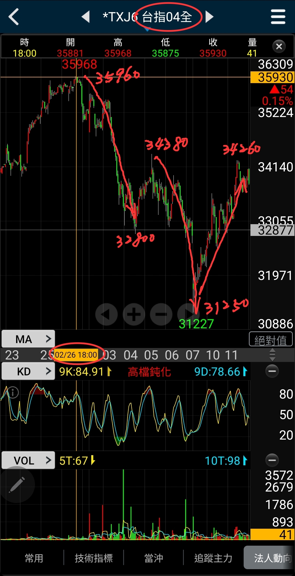The width and height of the screenshot is (295, 576).
Task: Expand the MA indicator selector
Action: coord(28,339)
